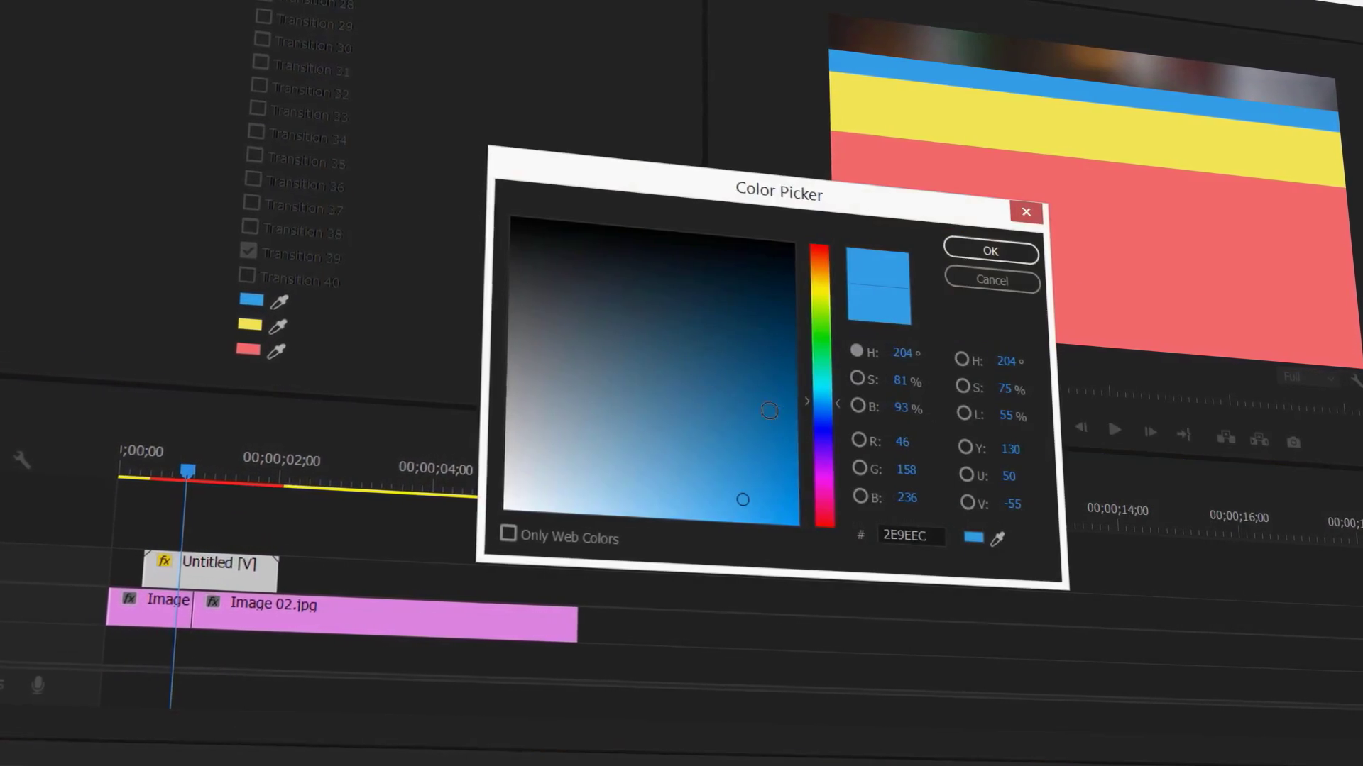Screen dimensions: 1363x766
Task: Select the Step Back playback icon
Action: [x=1081, y=428]
